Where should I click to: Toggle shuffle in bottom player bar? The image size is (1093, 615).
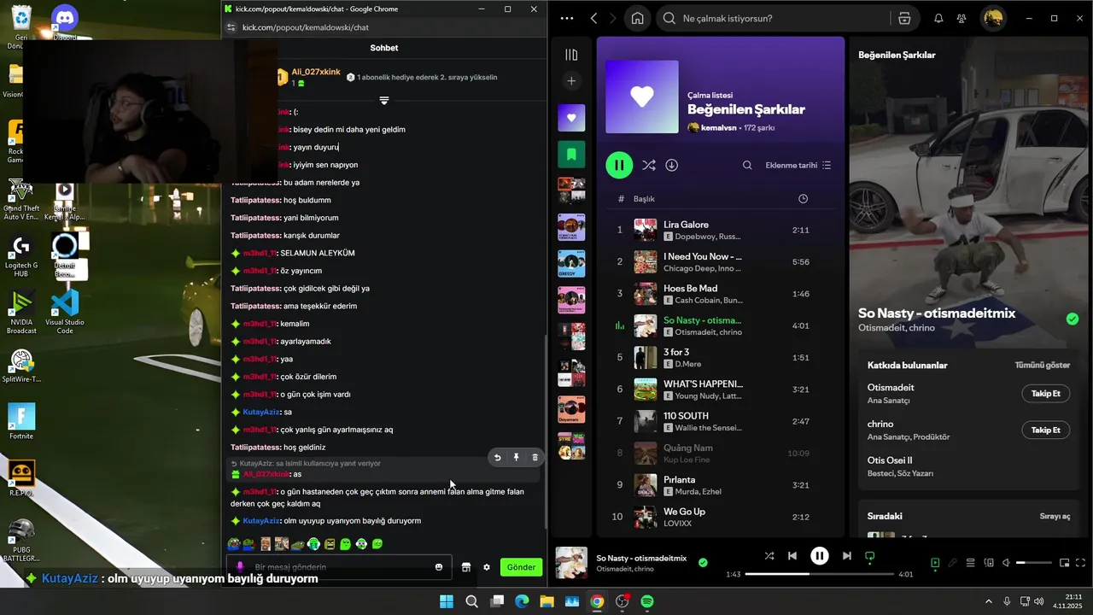point(769,556)
